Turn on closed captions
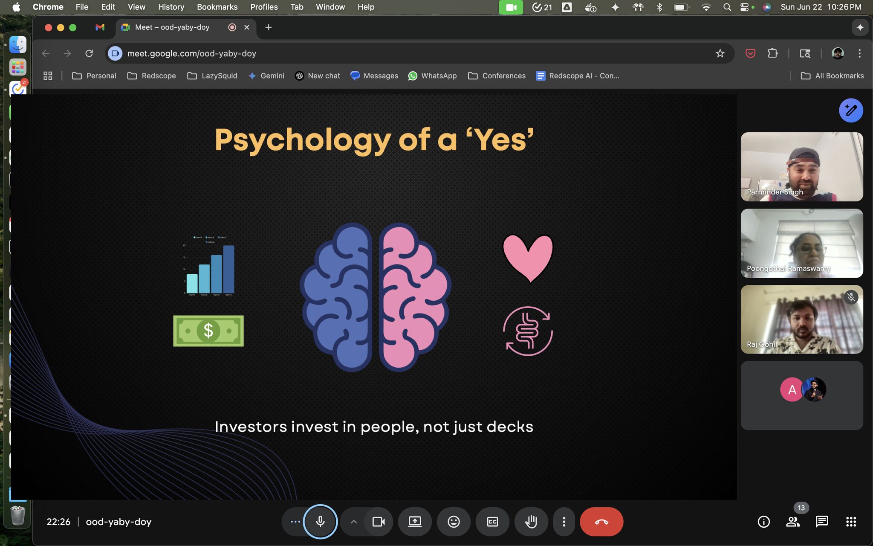This screenshot has height=546, width=873. 492,521
